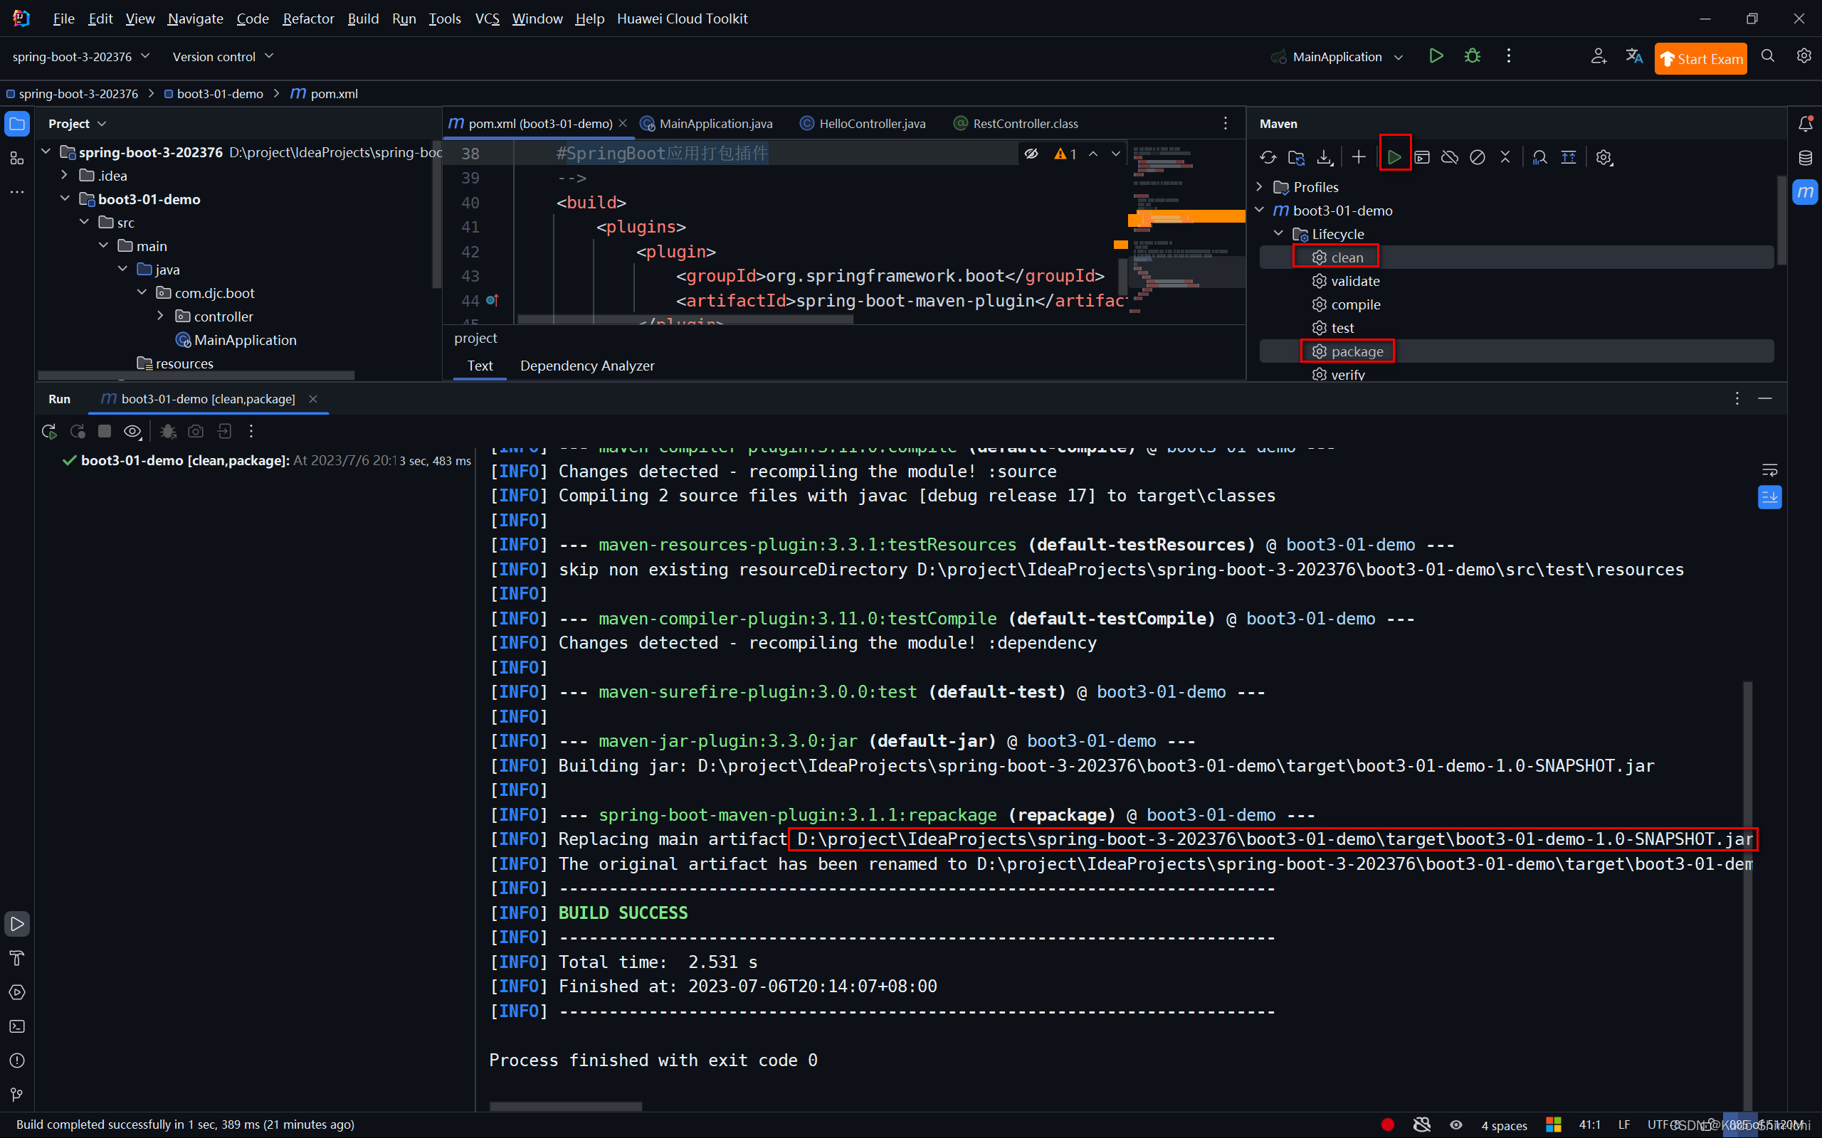Collapse the Lifecycle node in Maven
Screen dimensions: 1822x1138
(1278, 233)
